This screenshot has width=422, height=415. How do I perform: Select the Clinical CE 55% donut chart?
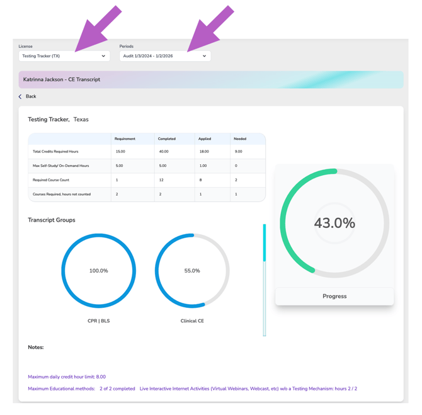tap(192, 271)
